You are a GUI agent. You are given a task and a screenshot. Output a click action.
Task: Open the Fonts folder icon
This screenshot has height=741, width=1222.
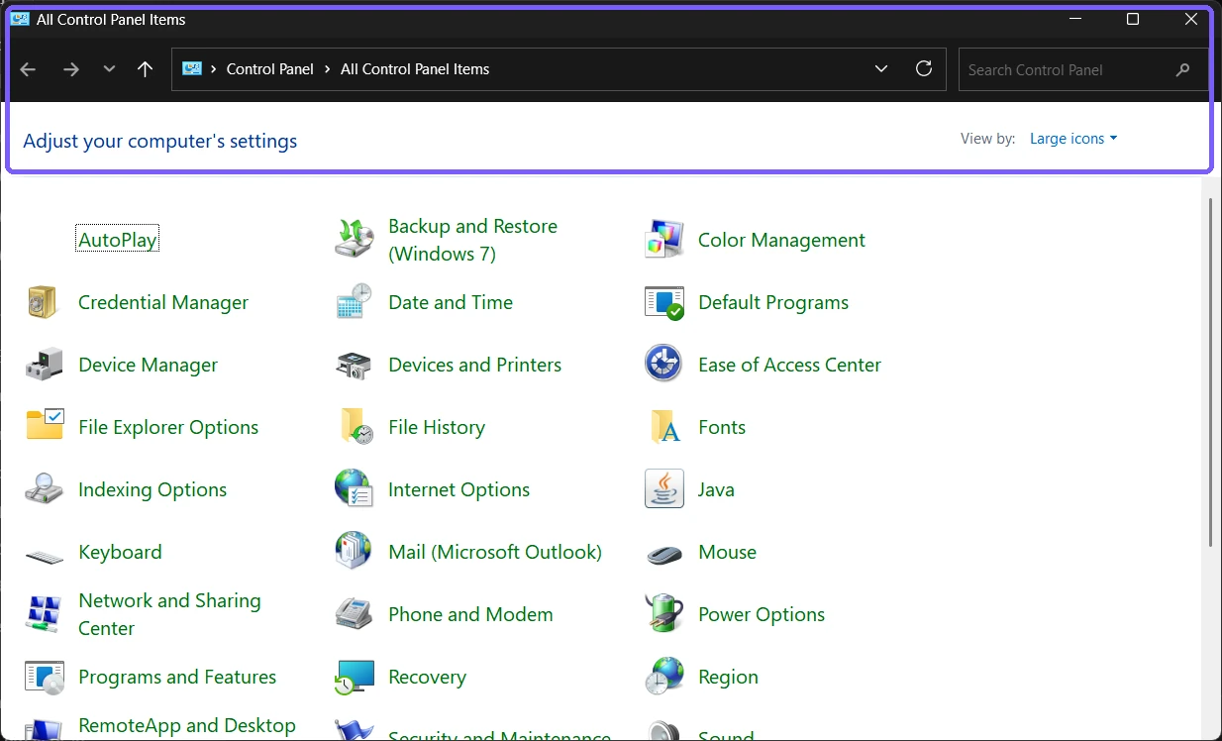pyautogui.click(x=665, y=427)
